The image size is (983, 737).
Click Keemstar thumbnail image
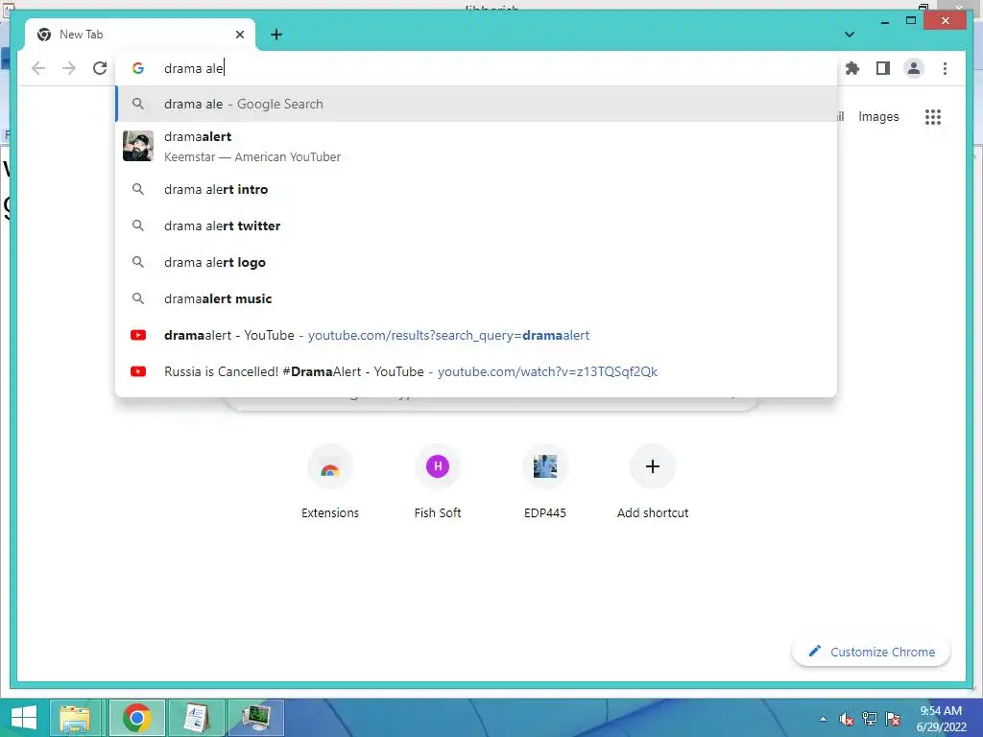click(x=138, y=146)
